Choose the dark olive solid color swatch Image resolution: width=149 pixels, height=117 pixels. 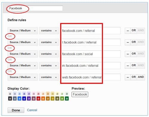[57, 98]
